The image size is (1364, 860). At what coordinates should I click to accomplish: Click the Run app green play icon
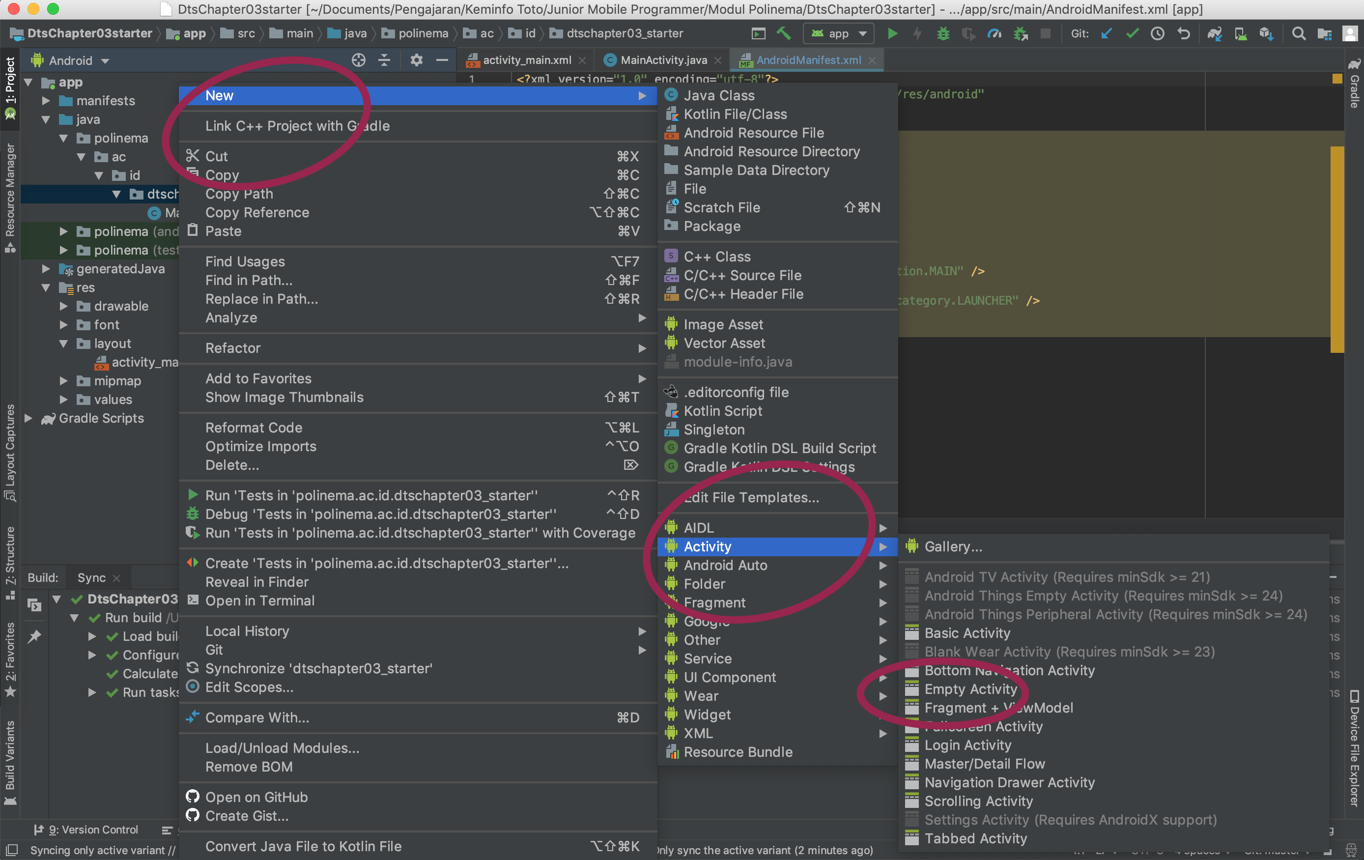click(x=892, y=34)
